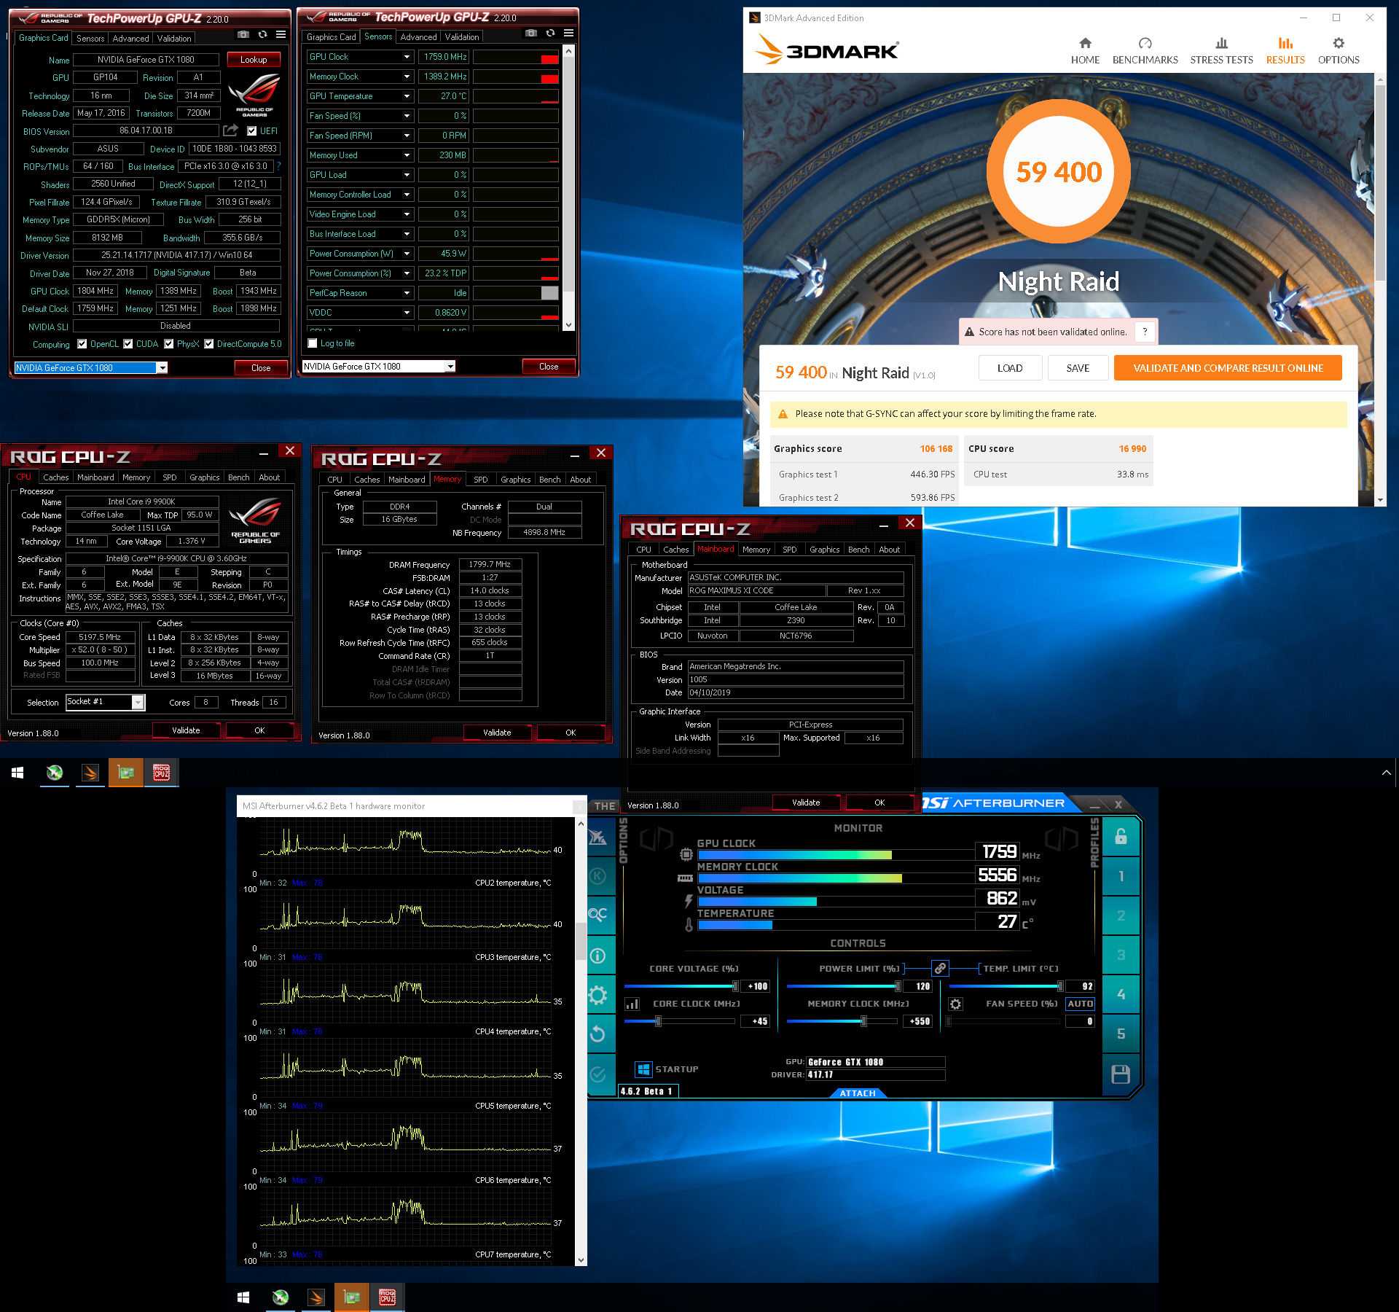This screenshot has height=1312, width=1399.
Task: Click Afterburner jet fighter icon in sidebar
Action: (597, 836)
